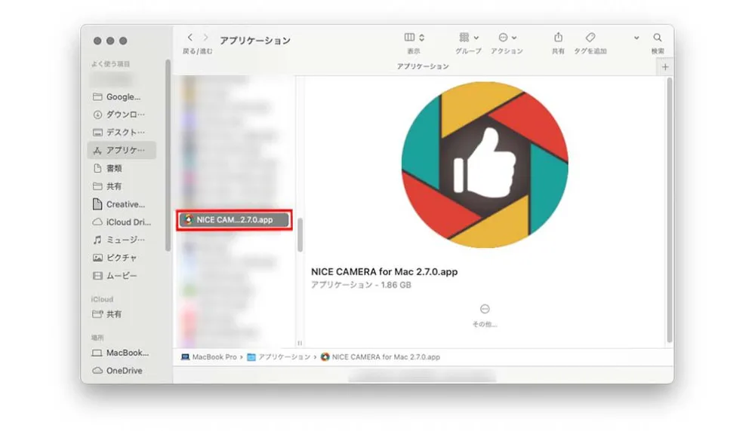Open Shared (共有) under iCloud section
Viewport: 755px width, 431px height.
[123, 314]
